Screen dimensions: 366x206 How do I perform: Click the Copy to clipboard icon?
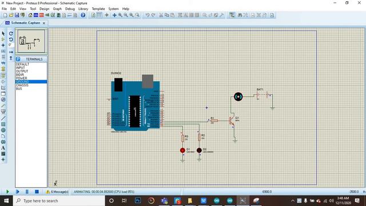(x=166, y=15)
